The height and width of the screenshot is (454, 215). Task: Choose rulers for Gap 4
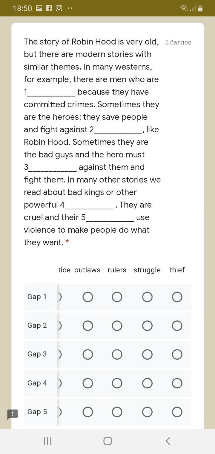coord(117,383)
